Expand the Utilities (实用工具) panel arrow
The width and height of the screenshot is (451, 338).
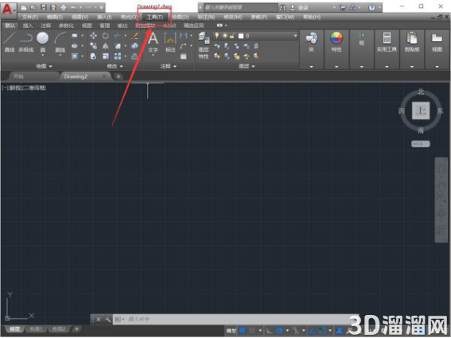(387, 67)
